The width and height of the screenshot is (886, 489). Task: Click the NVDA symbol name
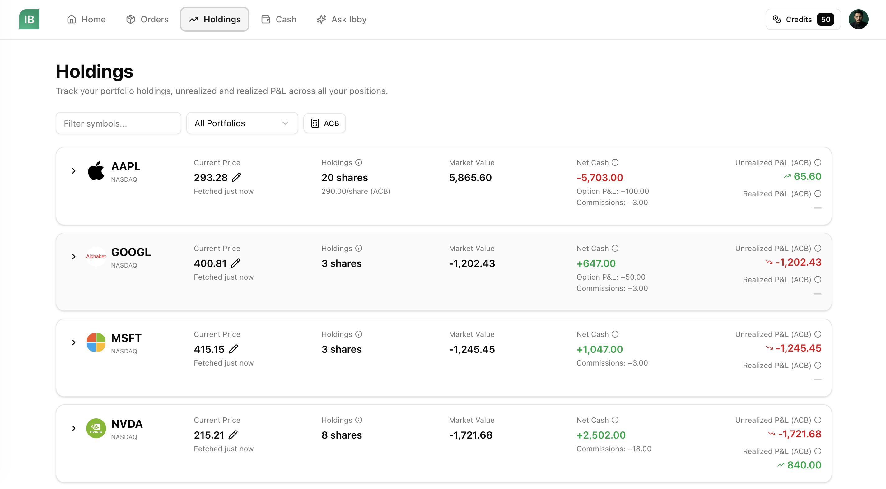coord(127,424)
